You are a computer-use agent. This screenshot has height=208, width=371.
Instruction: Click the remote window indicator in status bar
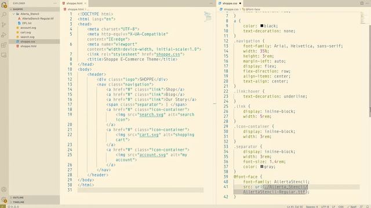point(2,206)
